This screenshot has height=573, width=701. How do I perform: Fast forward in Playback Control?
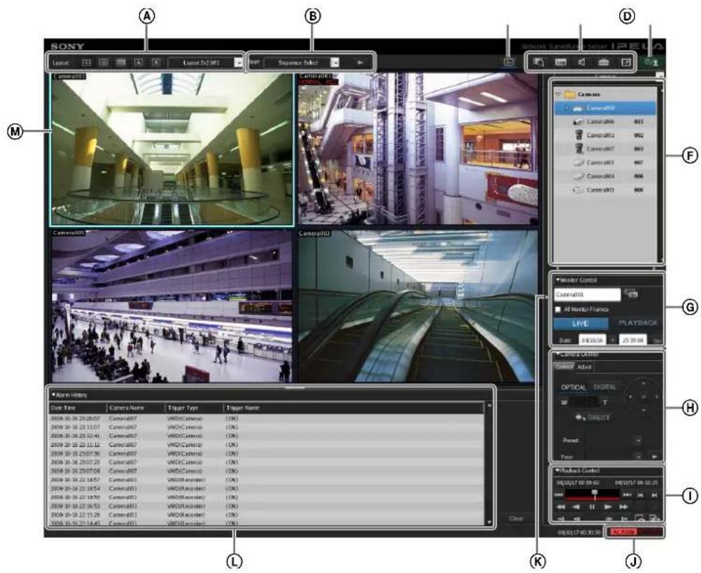point(624,506)
